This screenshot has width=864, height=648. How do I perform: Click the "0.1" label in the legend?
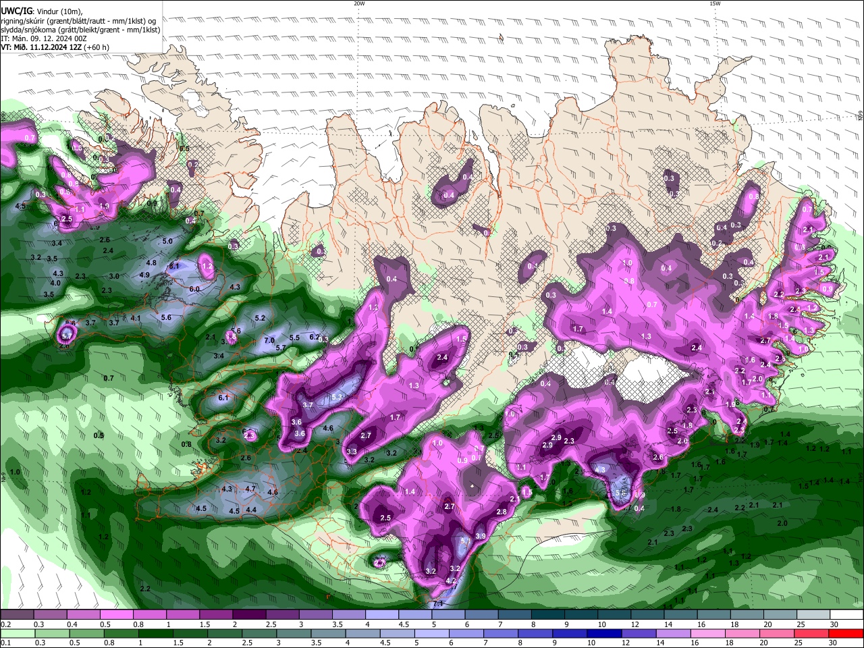(x=6, y=643)
